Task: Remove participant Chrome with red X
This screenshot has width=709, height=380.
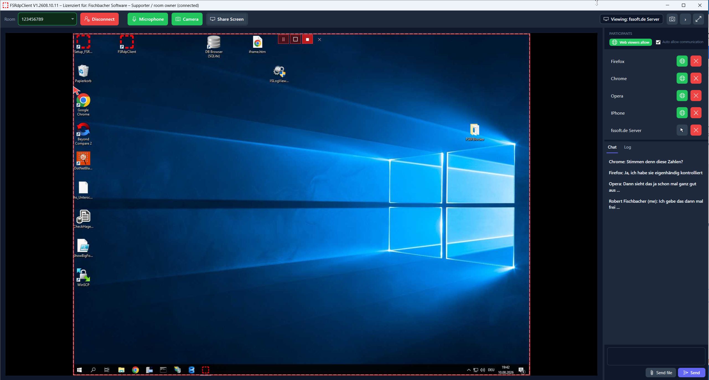Action: (696, 78)
